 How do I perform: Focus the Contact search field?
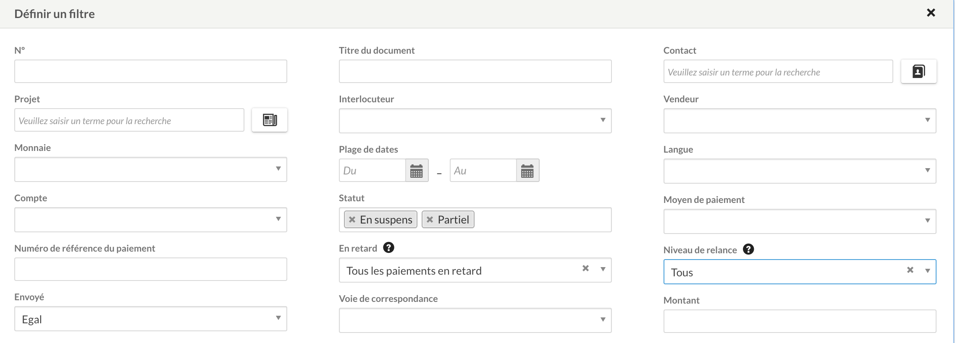778,71
